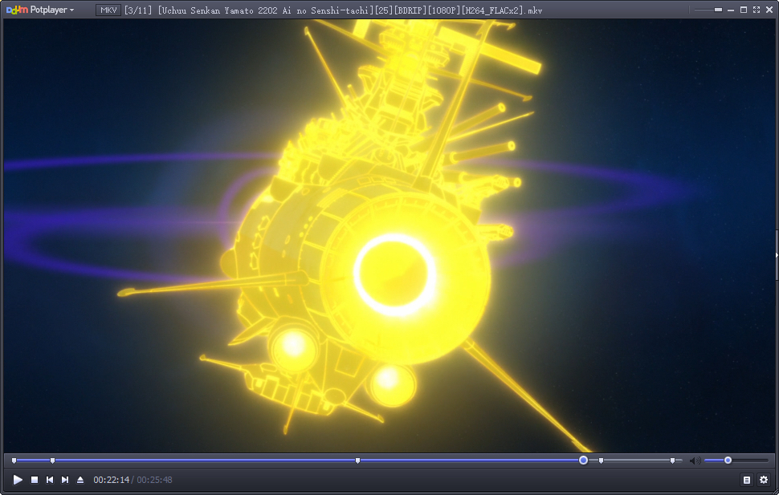
Task: Open the playlist panel
Action: pos(747,480)
